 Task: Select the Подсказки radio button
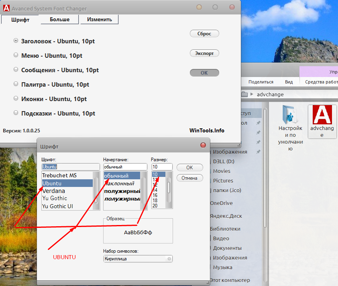pyautogui.click(x=16, y=113)
